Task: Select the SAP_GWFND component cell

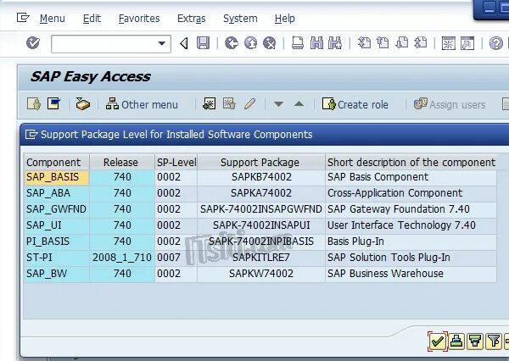Action: 57,209
